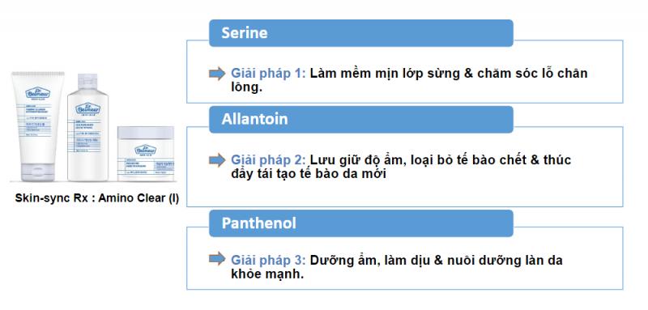Click the blue 'Giải pháp 2:' label

click(x=268, y=159)
